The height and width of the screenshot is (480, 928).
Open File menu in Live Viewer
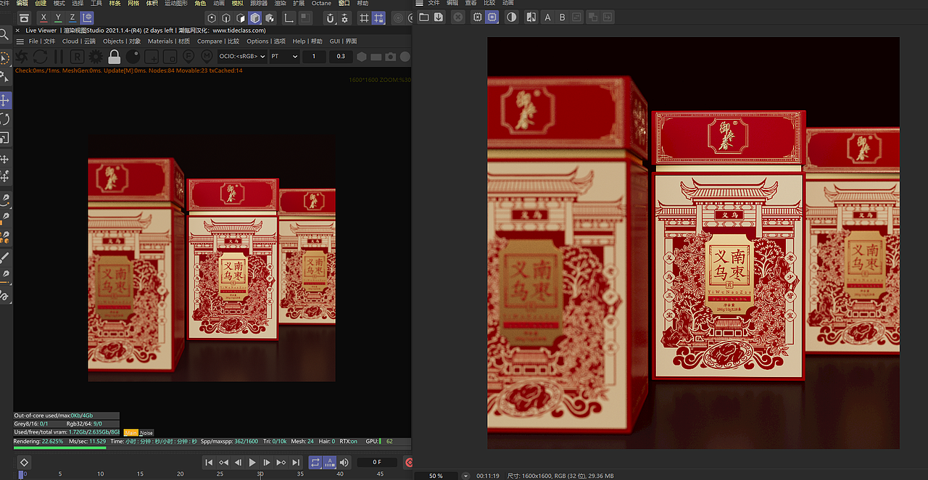(x=42, y=41)
